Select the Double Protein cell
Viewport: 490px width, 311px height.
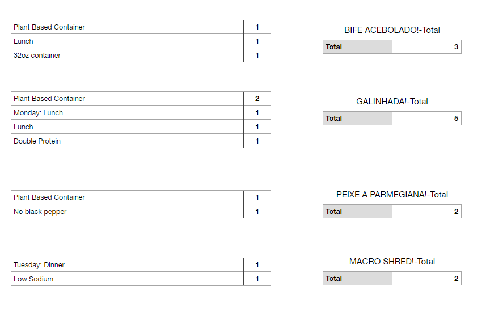click(37, 141)
